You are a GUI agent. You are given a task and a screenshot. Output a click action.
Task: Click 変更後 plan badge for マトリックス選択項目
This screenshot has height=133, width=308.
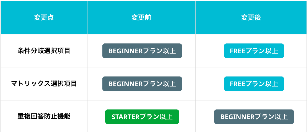point(254,84)
